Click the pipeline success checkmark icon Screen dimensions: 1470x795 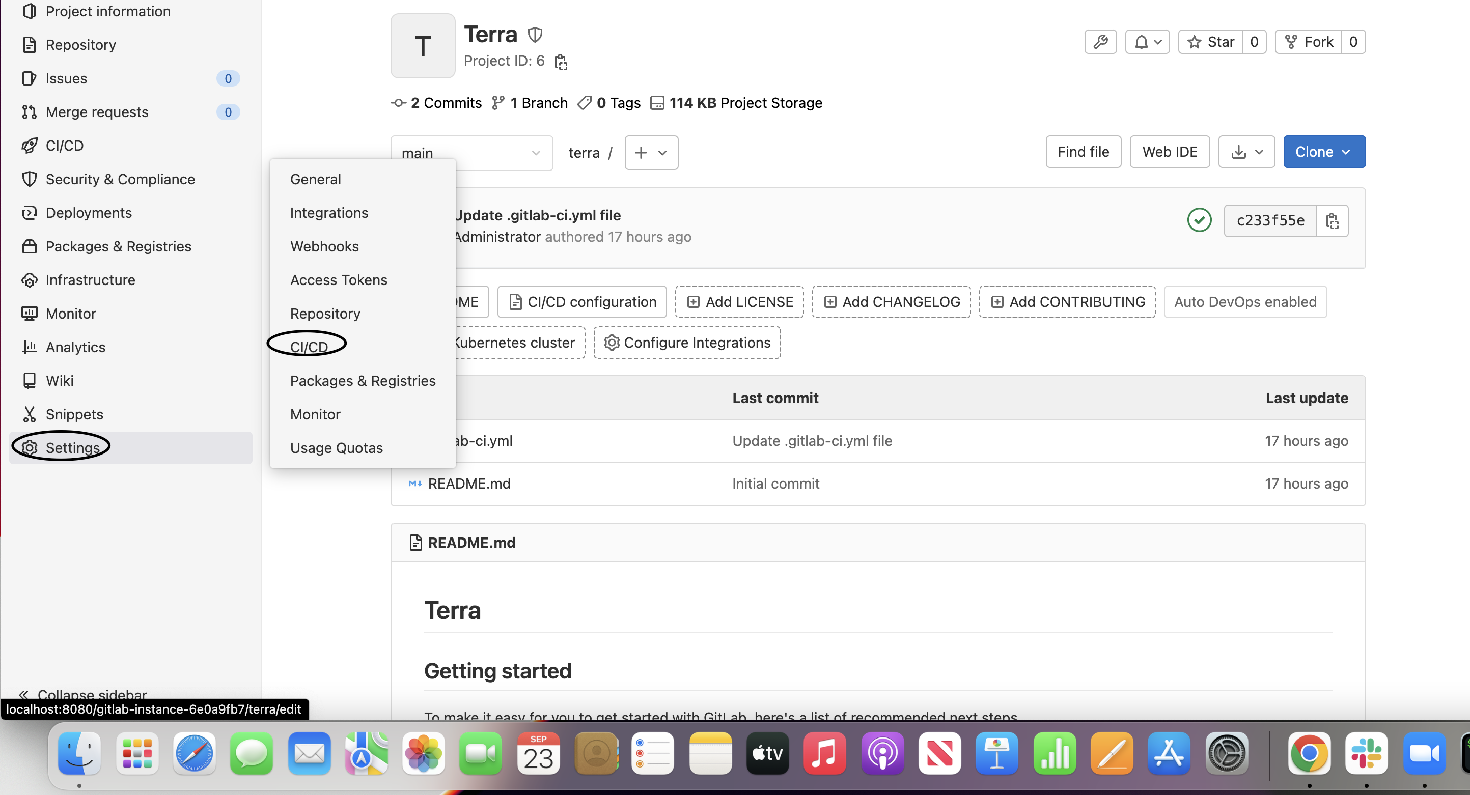point(1199,219)
